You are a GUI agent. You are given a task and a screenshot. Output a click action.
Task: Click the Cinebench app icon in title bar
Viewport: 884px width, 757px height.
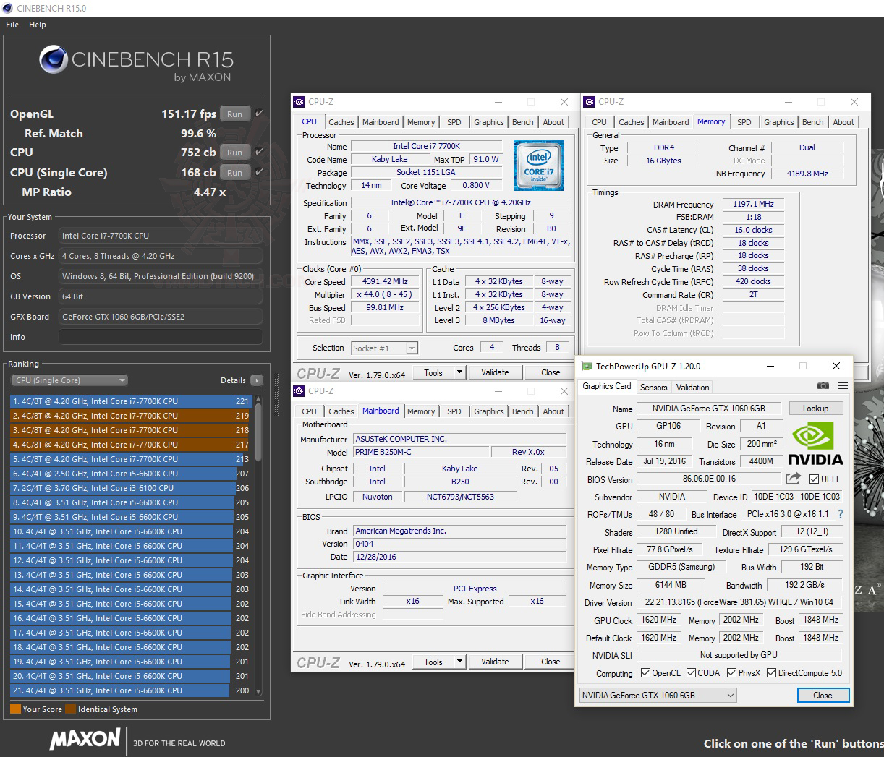coord(8,8)
